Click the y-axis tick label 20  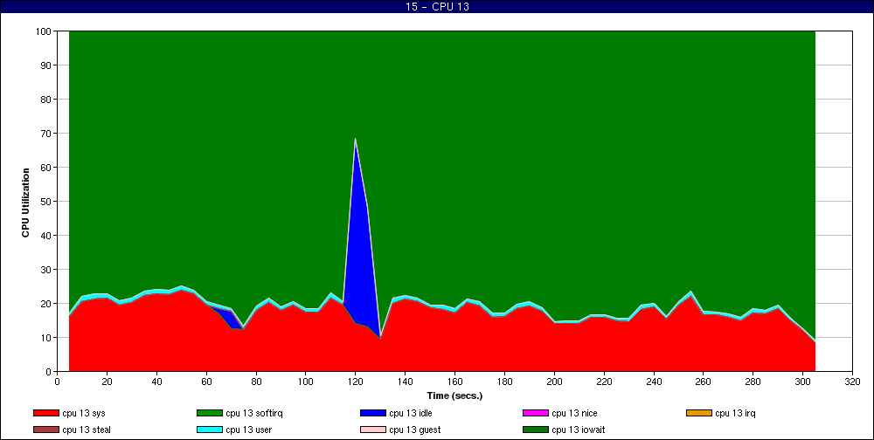(x=46, y=304)
